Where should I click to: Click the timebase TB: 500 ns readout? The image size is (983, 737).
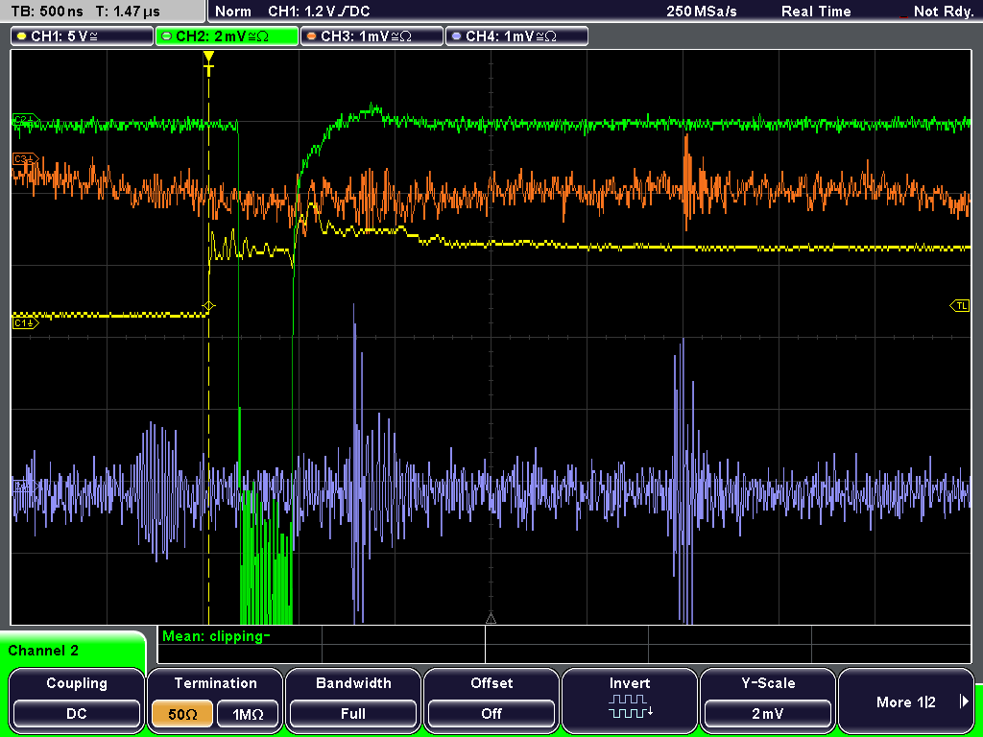pyautogui.click(x=47, y=12)
